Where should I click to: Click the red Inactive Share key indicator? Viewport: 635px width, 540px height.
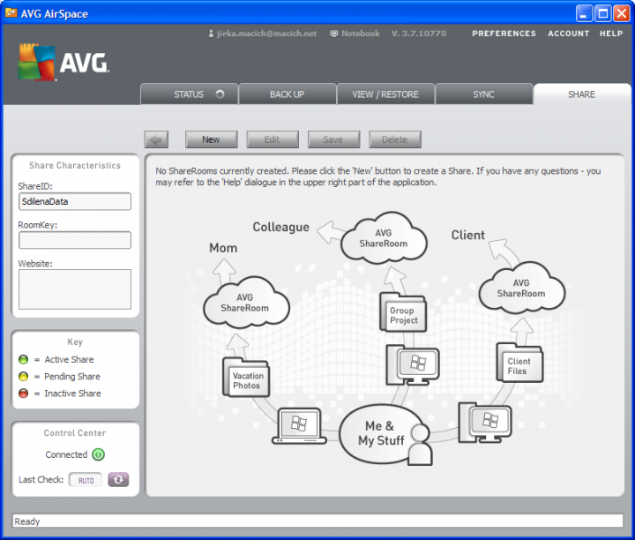24,394
